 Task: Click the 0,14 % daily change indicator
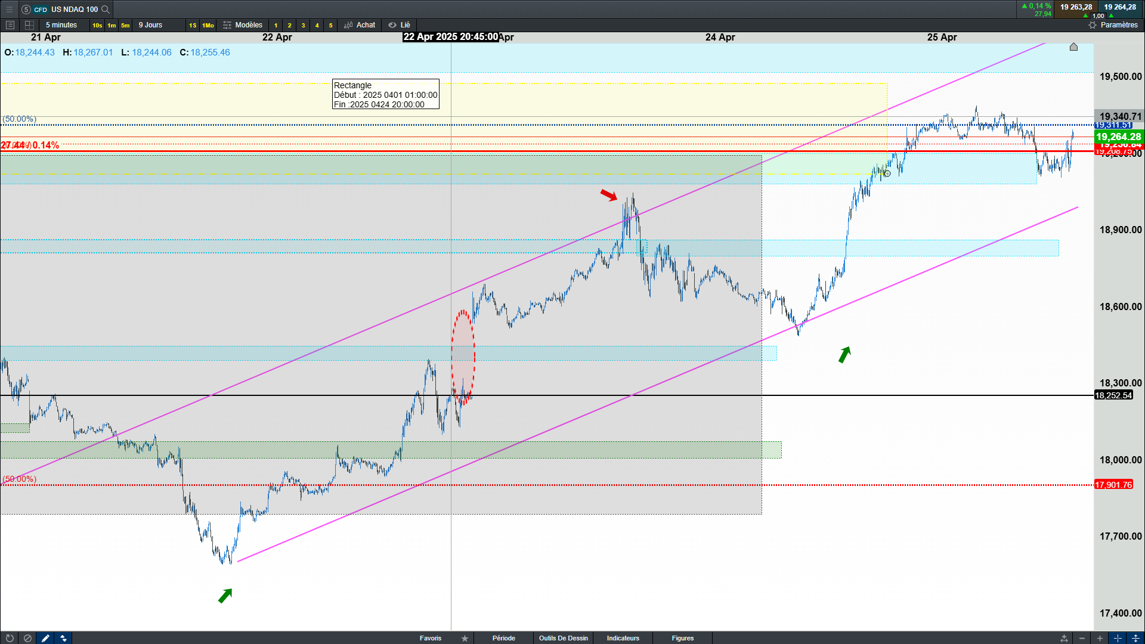click(x=1036, y=6)
